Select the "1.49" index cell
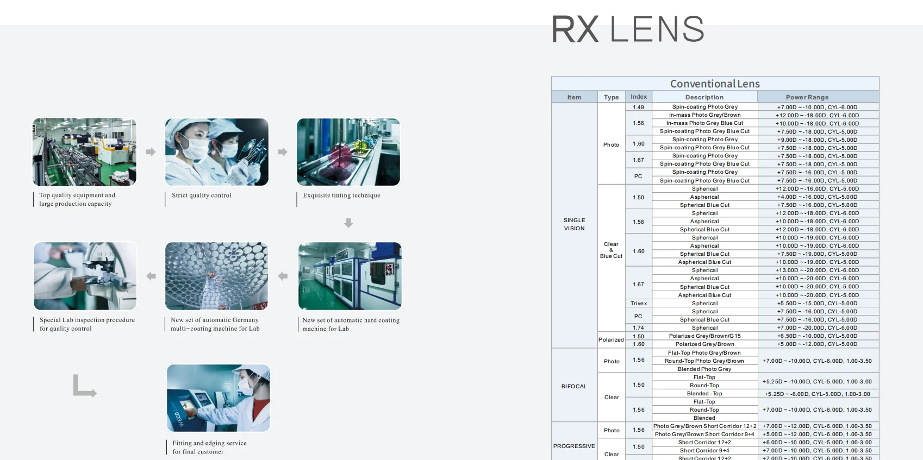 point(639,107)
